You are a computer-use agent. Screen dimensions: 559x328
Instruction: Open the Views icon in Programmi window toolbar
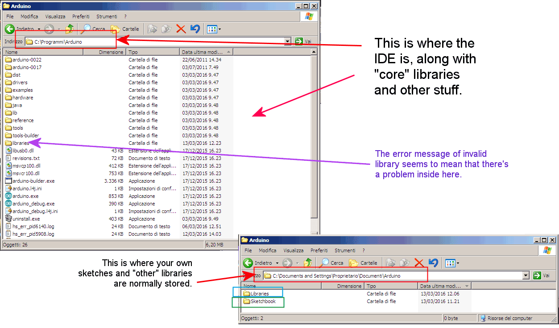212,29
